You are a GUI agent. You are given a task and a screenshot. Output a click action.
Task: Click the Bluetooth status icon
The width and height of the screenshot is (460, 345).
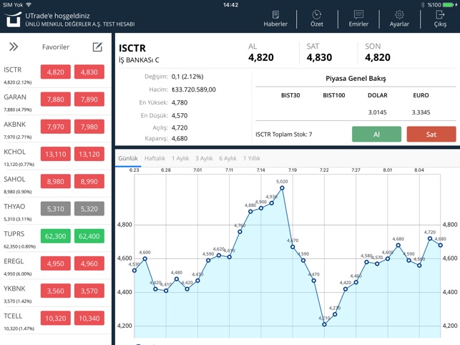tap(423, 5)
